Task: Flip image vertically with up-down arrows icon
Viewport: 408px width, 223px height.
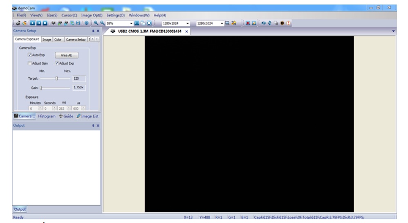Action: click(x=269, y=23)
